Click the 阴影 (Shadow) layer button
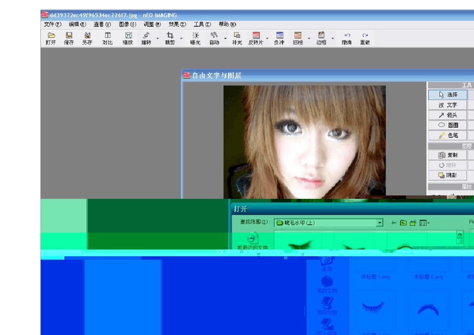The height and width of the screenshot is (335, 474). point(448,175)
